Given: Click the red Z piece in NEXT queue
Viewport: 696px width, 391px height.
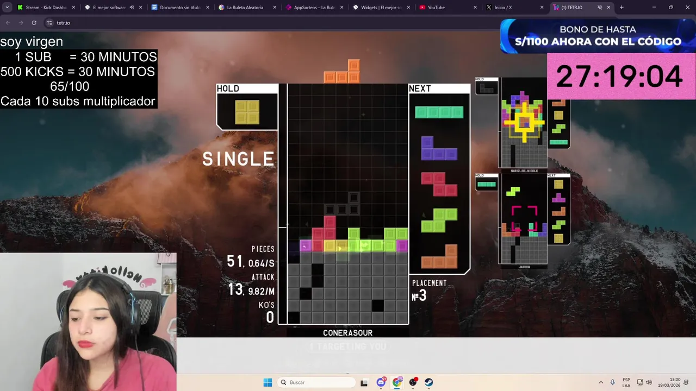Looking at the screenshot, I should pos(439,184).
